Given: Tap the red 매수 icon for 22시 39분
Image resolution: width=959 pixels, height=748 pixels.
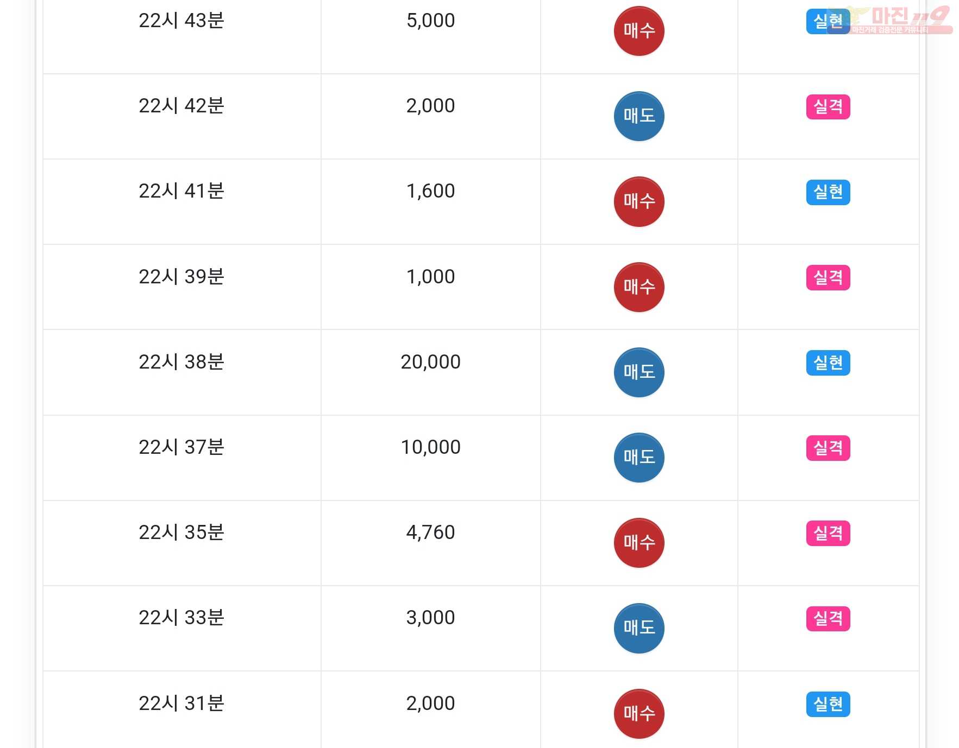Looking at the screenshot, I should (639, 287).
